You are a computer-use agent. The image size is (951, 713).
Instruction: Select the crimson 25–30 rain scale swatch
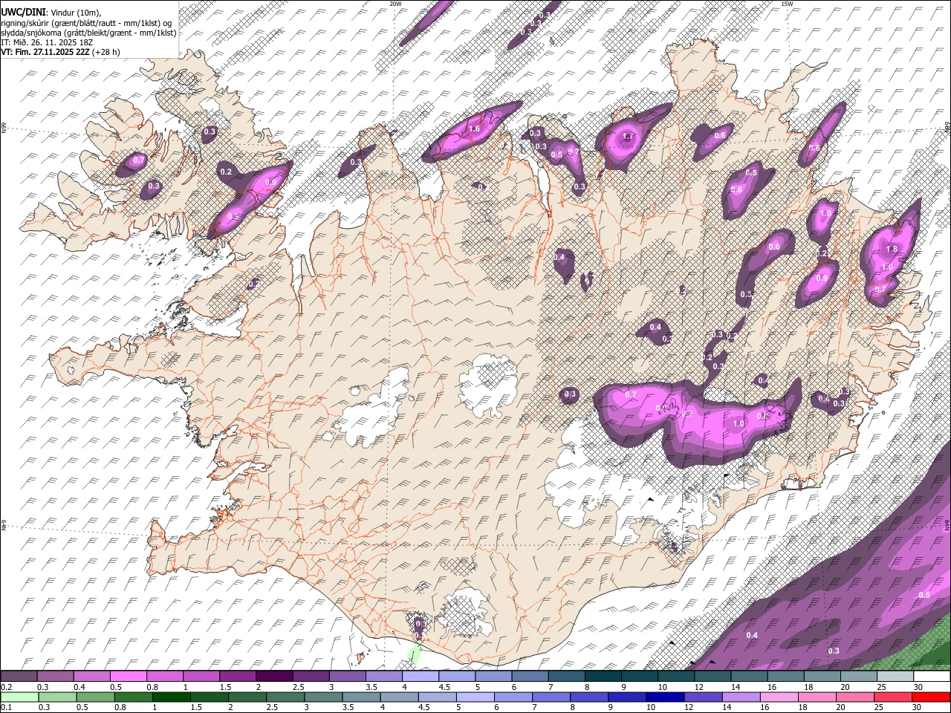(x=894, y=697)
